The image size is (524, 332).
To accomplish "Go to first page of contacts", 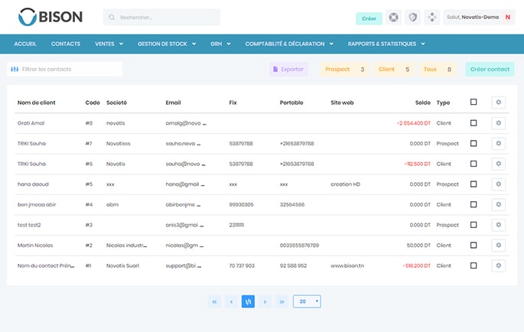I will (x=214, y=301).
